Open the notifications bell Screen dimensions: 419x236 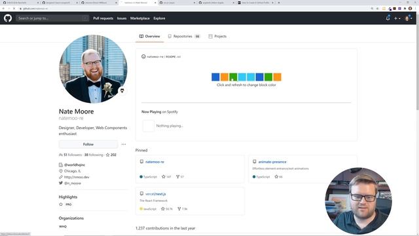tap(388, 18)
